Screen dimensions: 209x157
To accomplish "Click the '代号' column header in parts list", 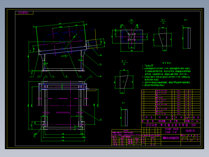I will click(149, 118).
